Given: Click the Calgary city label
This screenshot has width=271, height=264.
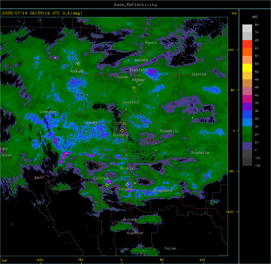Looking at the screenshot, I should point(125,189).
